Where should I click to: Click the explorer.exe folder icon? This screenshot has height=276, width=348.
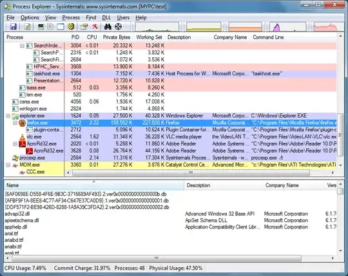click(15, 116)
